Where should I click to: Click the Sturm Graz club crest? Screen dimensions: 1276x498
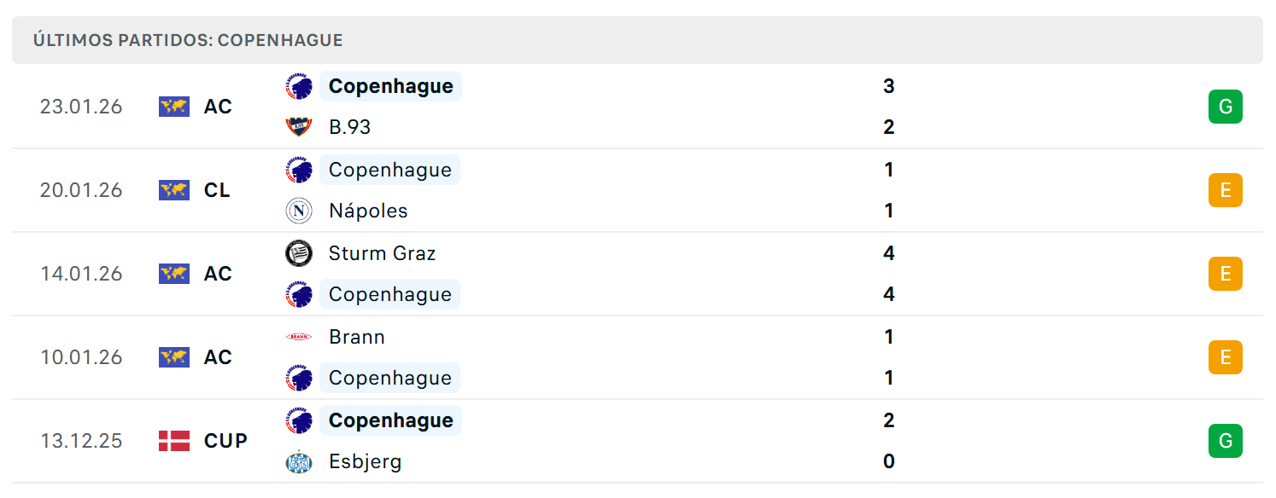[299, 253]
